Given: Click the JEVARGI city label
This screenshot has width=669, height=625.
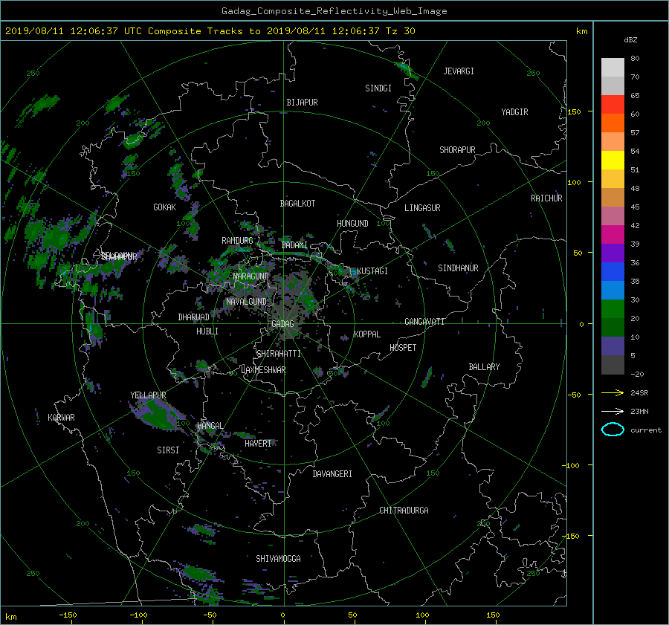Looking at the screenshot, I should (x=459, y=71).
